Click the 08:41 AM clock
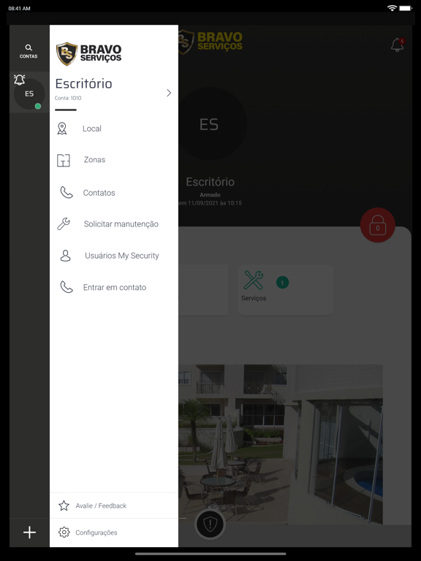This screenshot has height=561, width=421. tap(19, 8)
